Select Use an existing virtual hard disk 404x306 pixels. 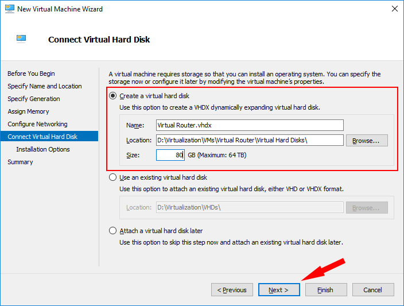112,177
